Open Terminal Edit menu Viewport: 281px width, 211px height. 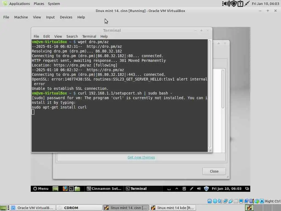pyautogui.click(x=46, y=37)
